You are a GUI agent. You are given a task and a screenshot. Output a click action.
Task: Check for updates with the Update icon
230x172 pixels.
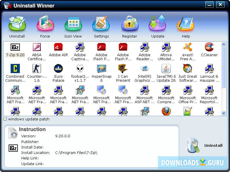[x=157, y=26]
